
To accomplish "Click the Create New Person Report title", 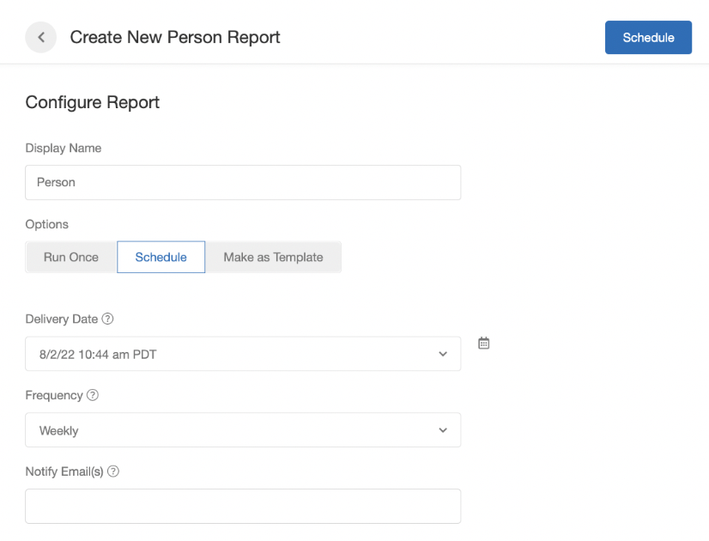I will point(175,37).
